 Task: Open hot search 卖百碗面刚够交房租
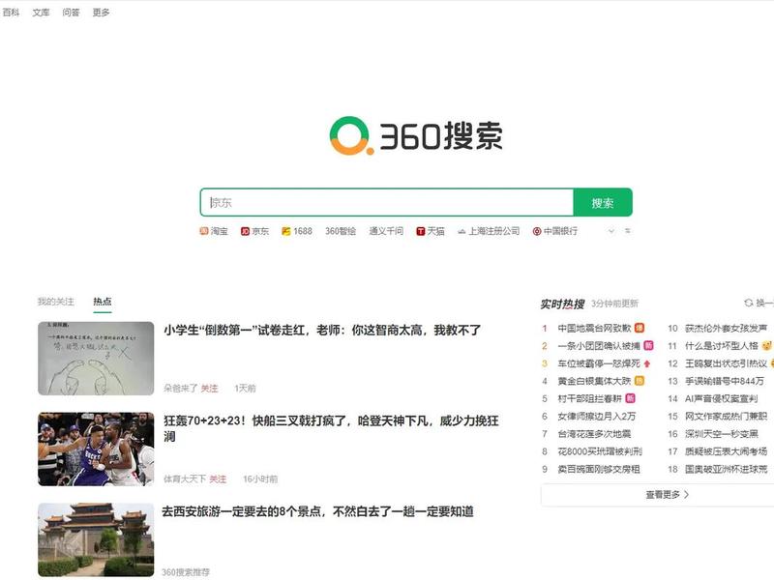pos(599,469)
